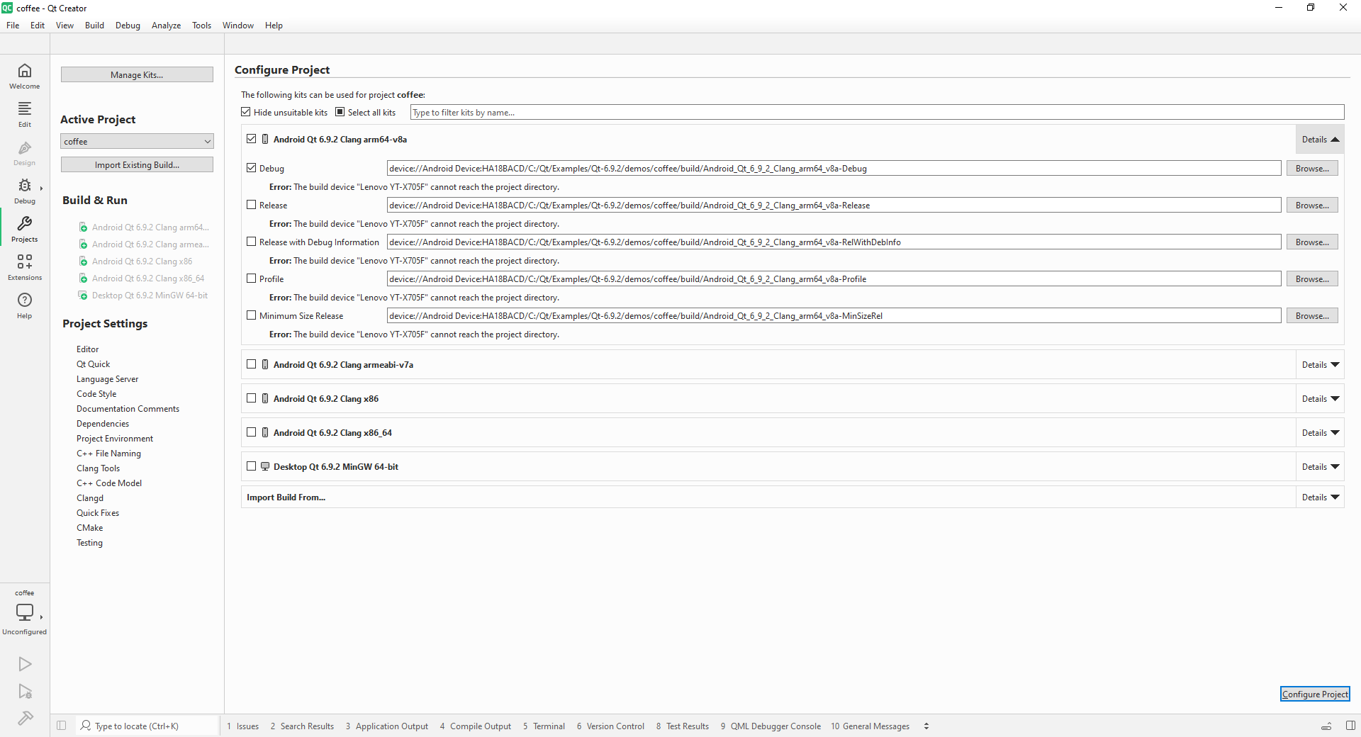The width and height of the screenshot is (1361, 737).
Task: Open the output pane switcher arrows
Action: [x=926, y=726]
